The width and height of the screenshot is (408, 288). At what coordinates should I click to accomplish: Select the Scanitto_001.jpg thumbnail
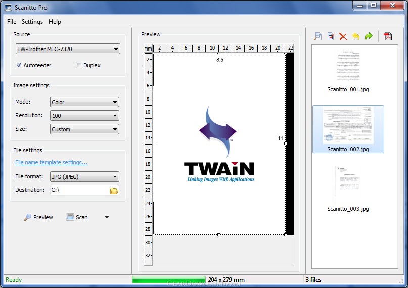click(x=348, y=71)
